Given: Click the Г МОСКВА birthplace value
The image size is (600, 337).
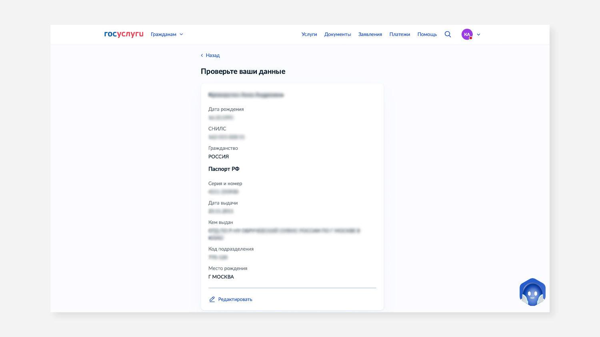Looking at the screenshot, I should pyautogui.click(x=221, y=277).
